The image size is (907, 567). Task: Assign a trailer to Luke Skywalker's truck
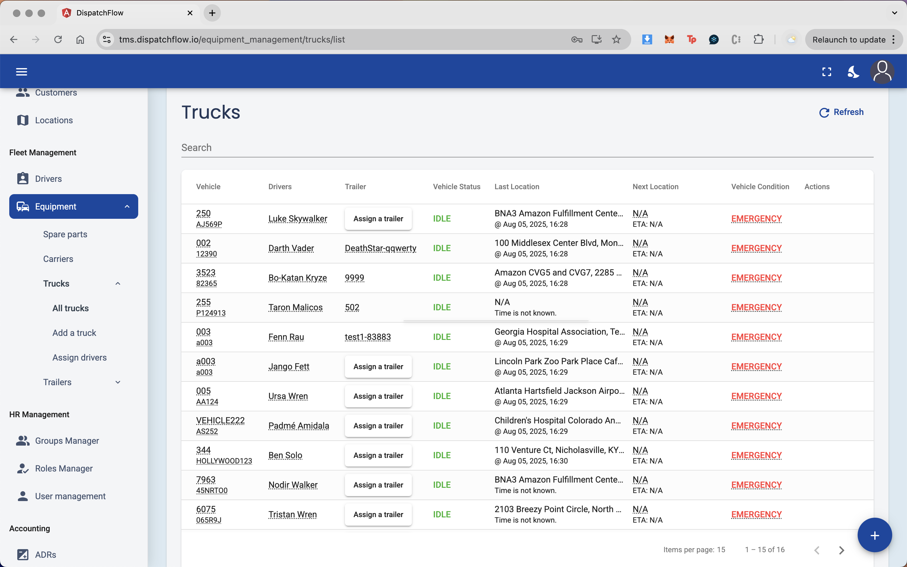[378, 218]
